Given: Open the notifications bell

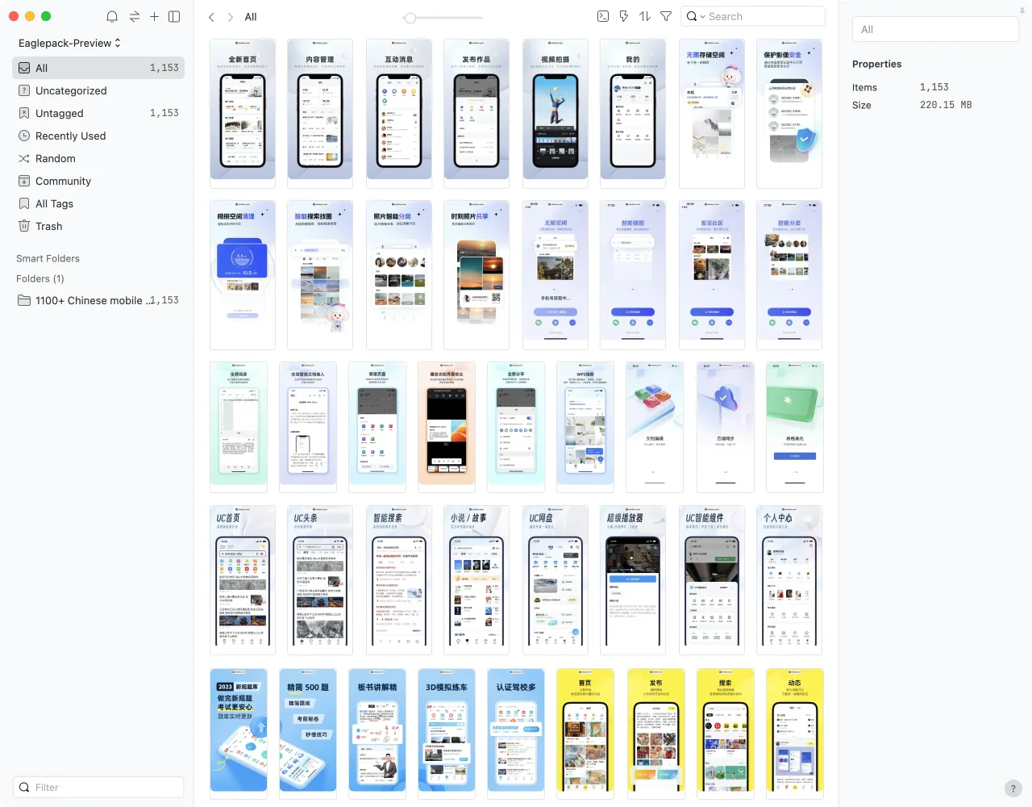Looking at the screenshot, I should point(112,17).
